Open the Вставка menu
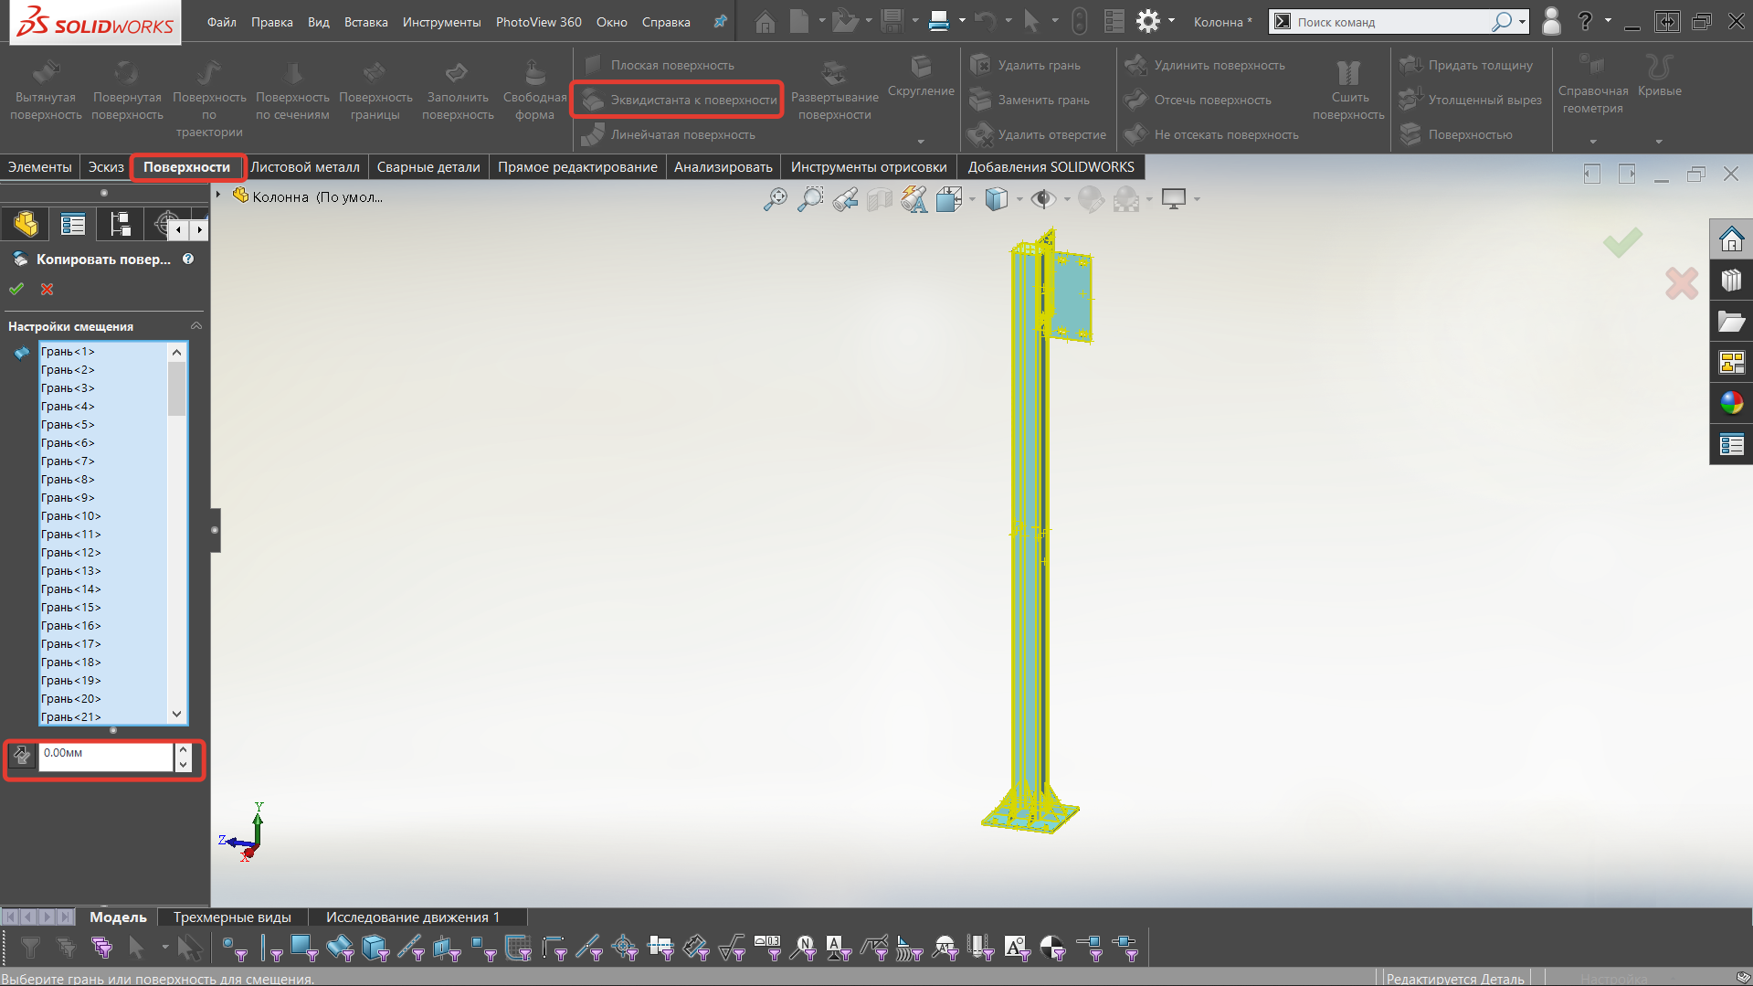This screenshot has width=1753, height=986. point(365,22)
